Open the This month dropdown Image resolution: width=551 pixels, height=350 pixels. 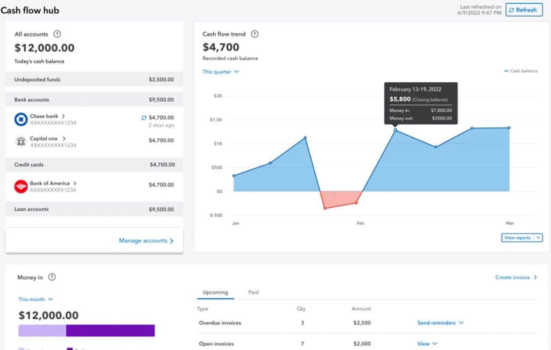pyautogui.click(x=35, y=299)
